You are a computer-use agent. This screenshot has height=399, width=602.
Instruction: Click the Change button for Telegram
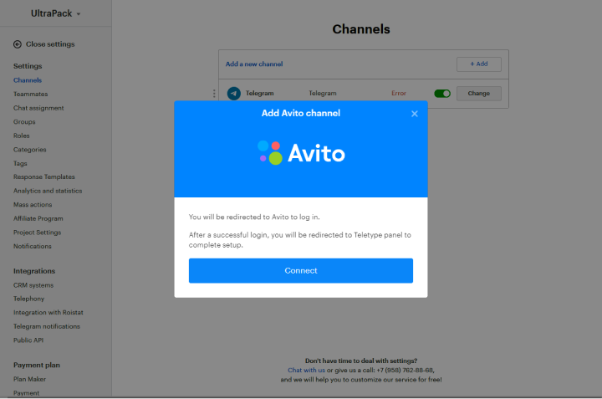click(x=478, y=94)
